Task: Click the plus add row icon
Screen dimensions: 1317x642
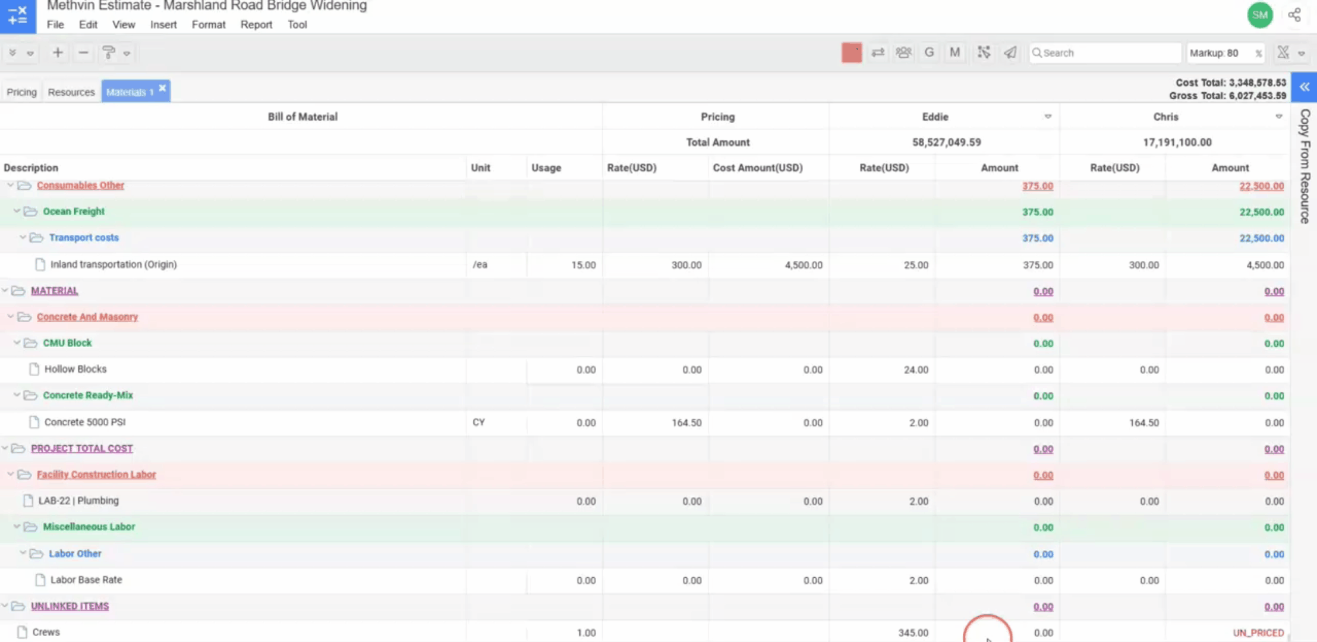Action: pyautogui.click(x=58, y=53)
